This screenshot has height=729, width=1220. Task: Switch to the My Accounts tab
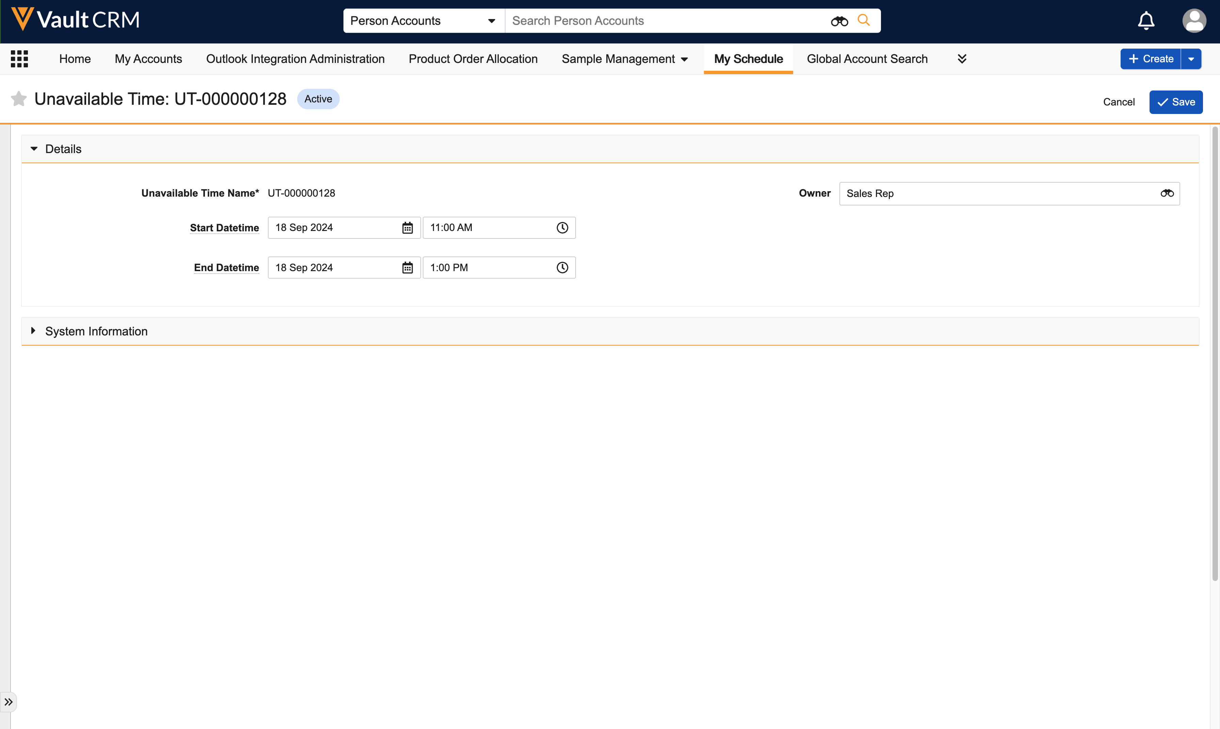148,59
